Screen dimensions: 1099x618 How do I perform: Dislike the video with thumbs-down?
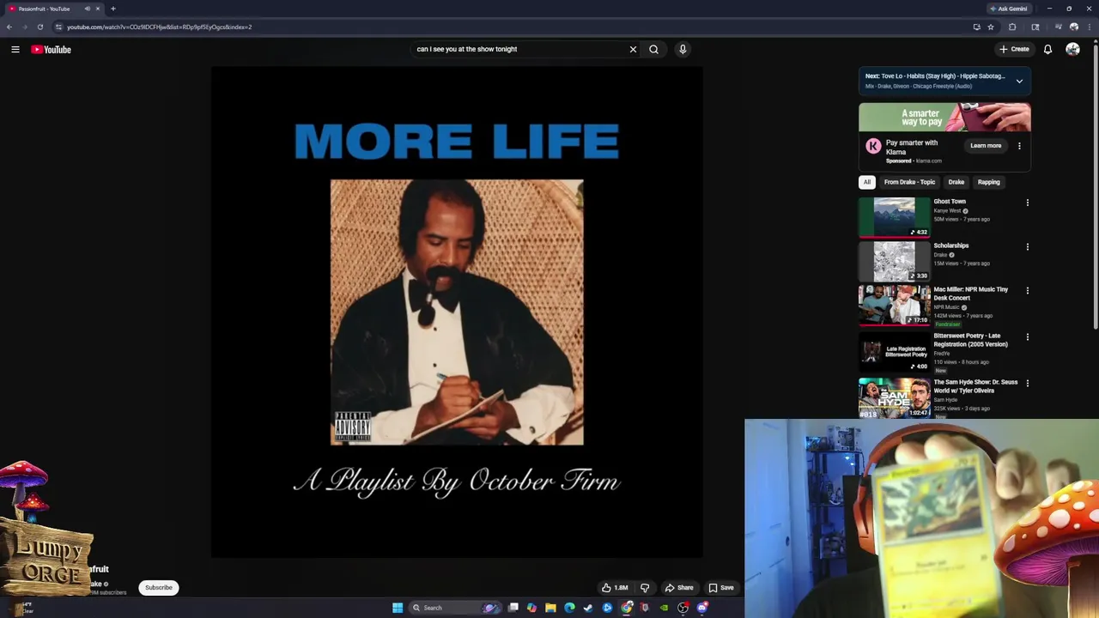click(x=645, y=588)
